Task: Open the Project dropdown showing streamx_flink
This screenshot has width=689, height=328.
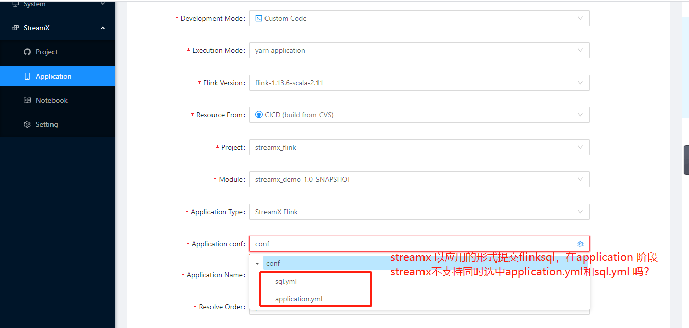Action: click(419, 147)
